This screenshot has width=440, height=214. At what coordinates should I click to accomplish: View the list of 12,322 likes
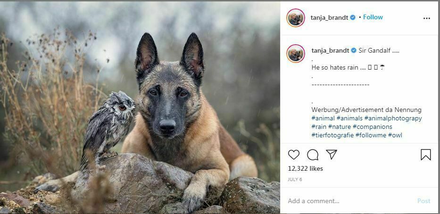[x=305, y=168]
